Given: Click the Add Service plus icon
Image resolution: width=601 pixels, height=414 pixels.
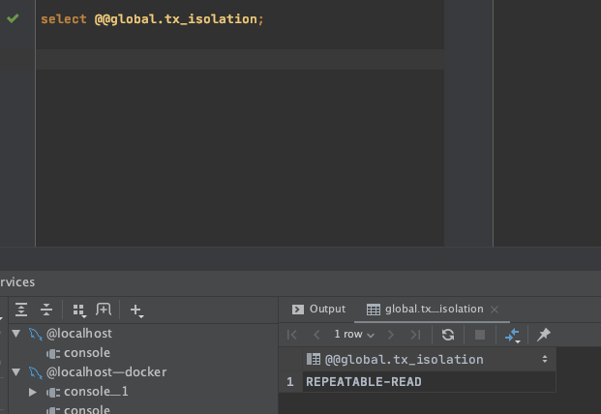Looking at the screenshot, I should pos(135,310).
